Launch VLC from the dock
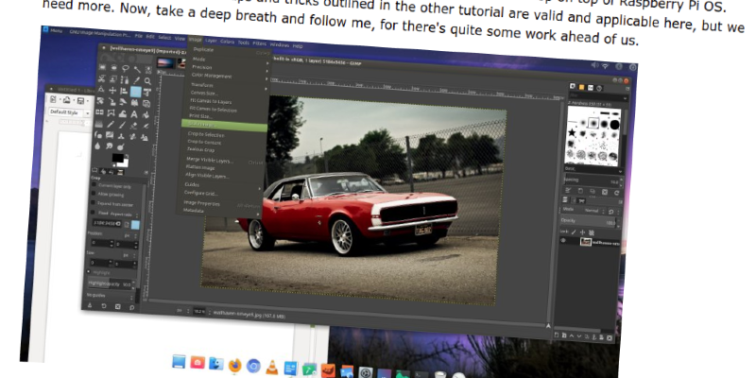 pyautogui.click(x=272, y=365)
